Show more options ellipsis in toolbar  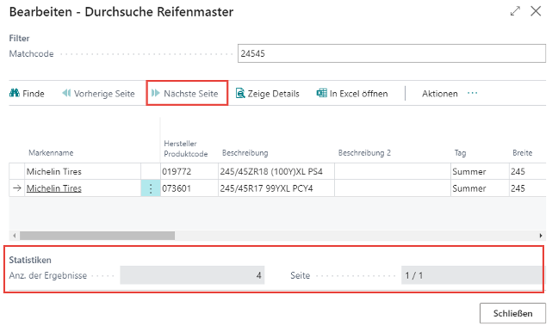[473, 93]
